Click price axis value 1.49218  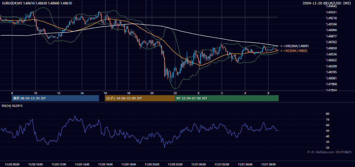click(331, 18)
